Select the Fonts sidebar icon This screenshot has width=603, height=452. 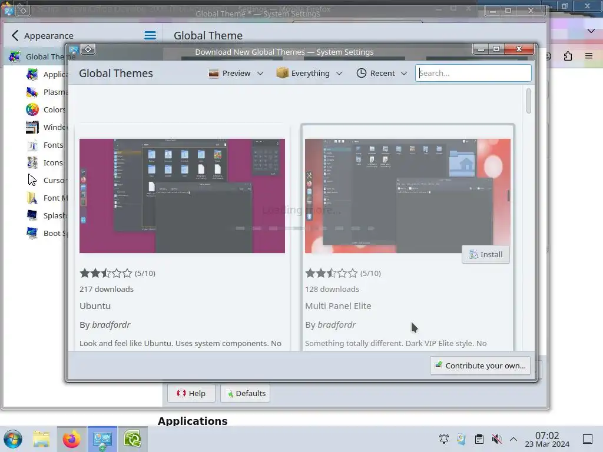(x=32, y=145)
